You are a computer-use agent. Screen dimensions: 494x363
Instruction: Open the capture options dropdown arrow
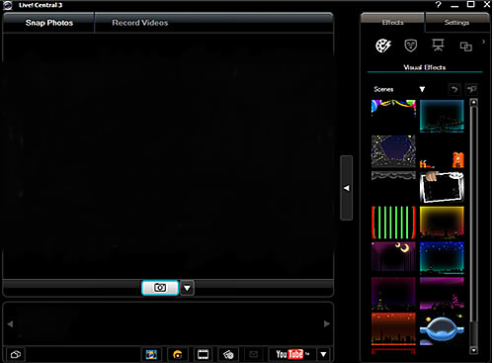tap(187, 288)
